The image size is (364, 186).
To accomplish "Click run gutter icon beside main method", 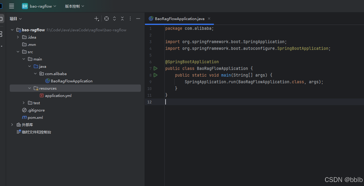I will 156,75.
